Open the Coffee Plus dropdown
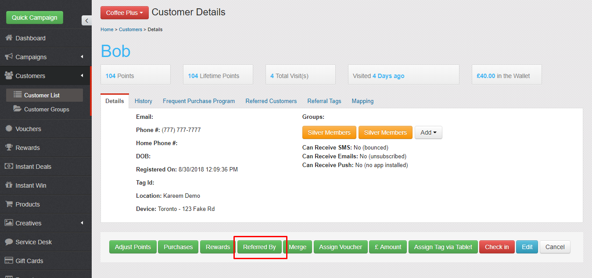This screenshot has width=592, height=278. [124, 13]
